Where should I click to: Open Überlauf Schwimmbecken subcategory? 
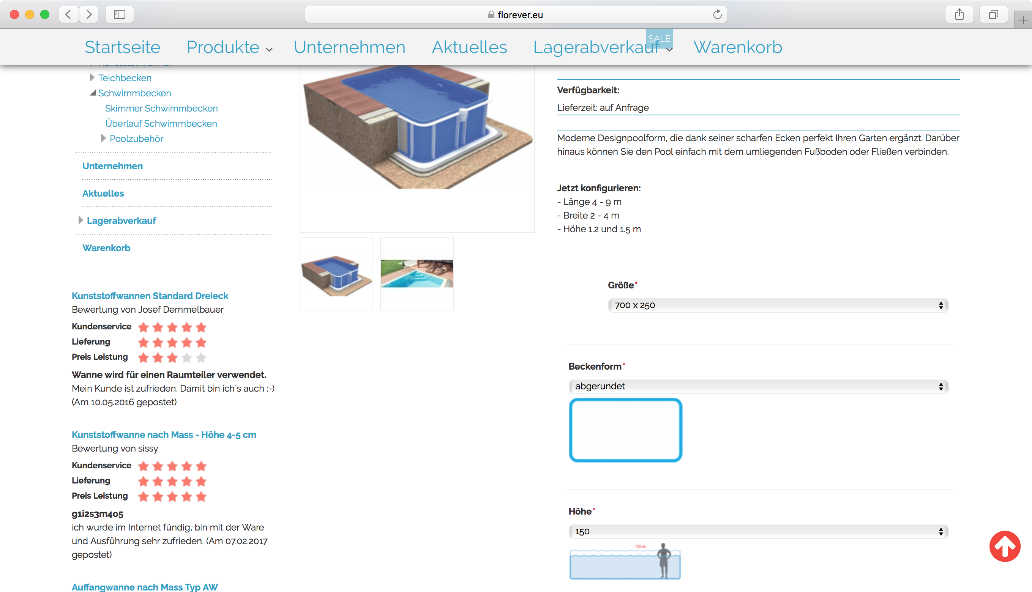pyautogui.click(x=161, y=123)
